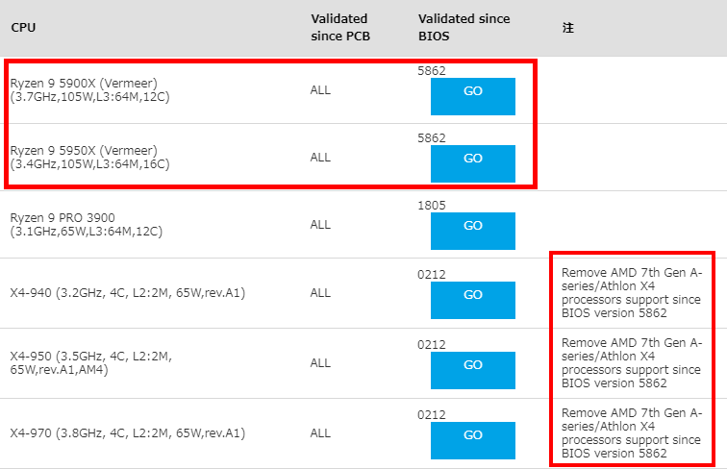Select X4-970 (3.8GHz, 4C) CPU name

[x=128, y=432]
